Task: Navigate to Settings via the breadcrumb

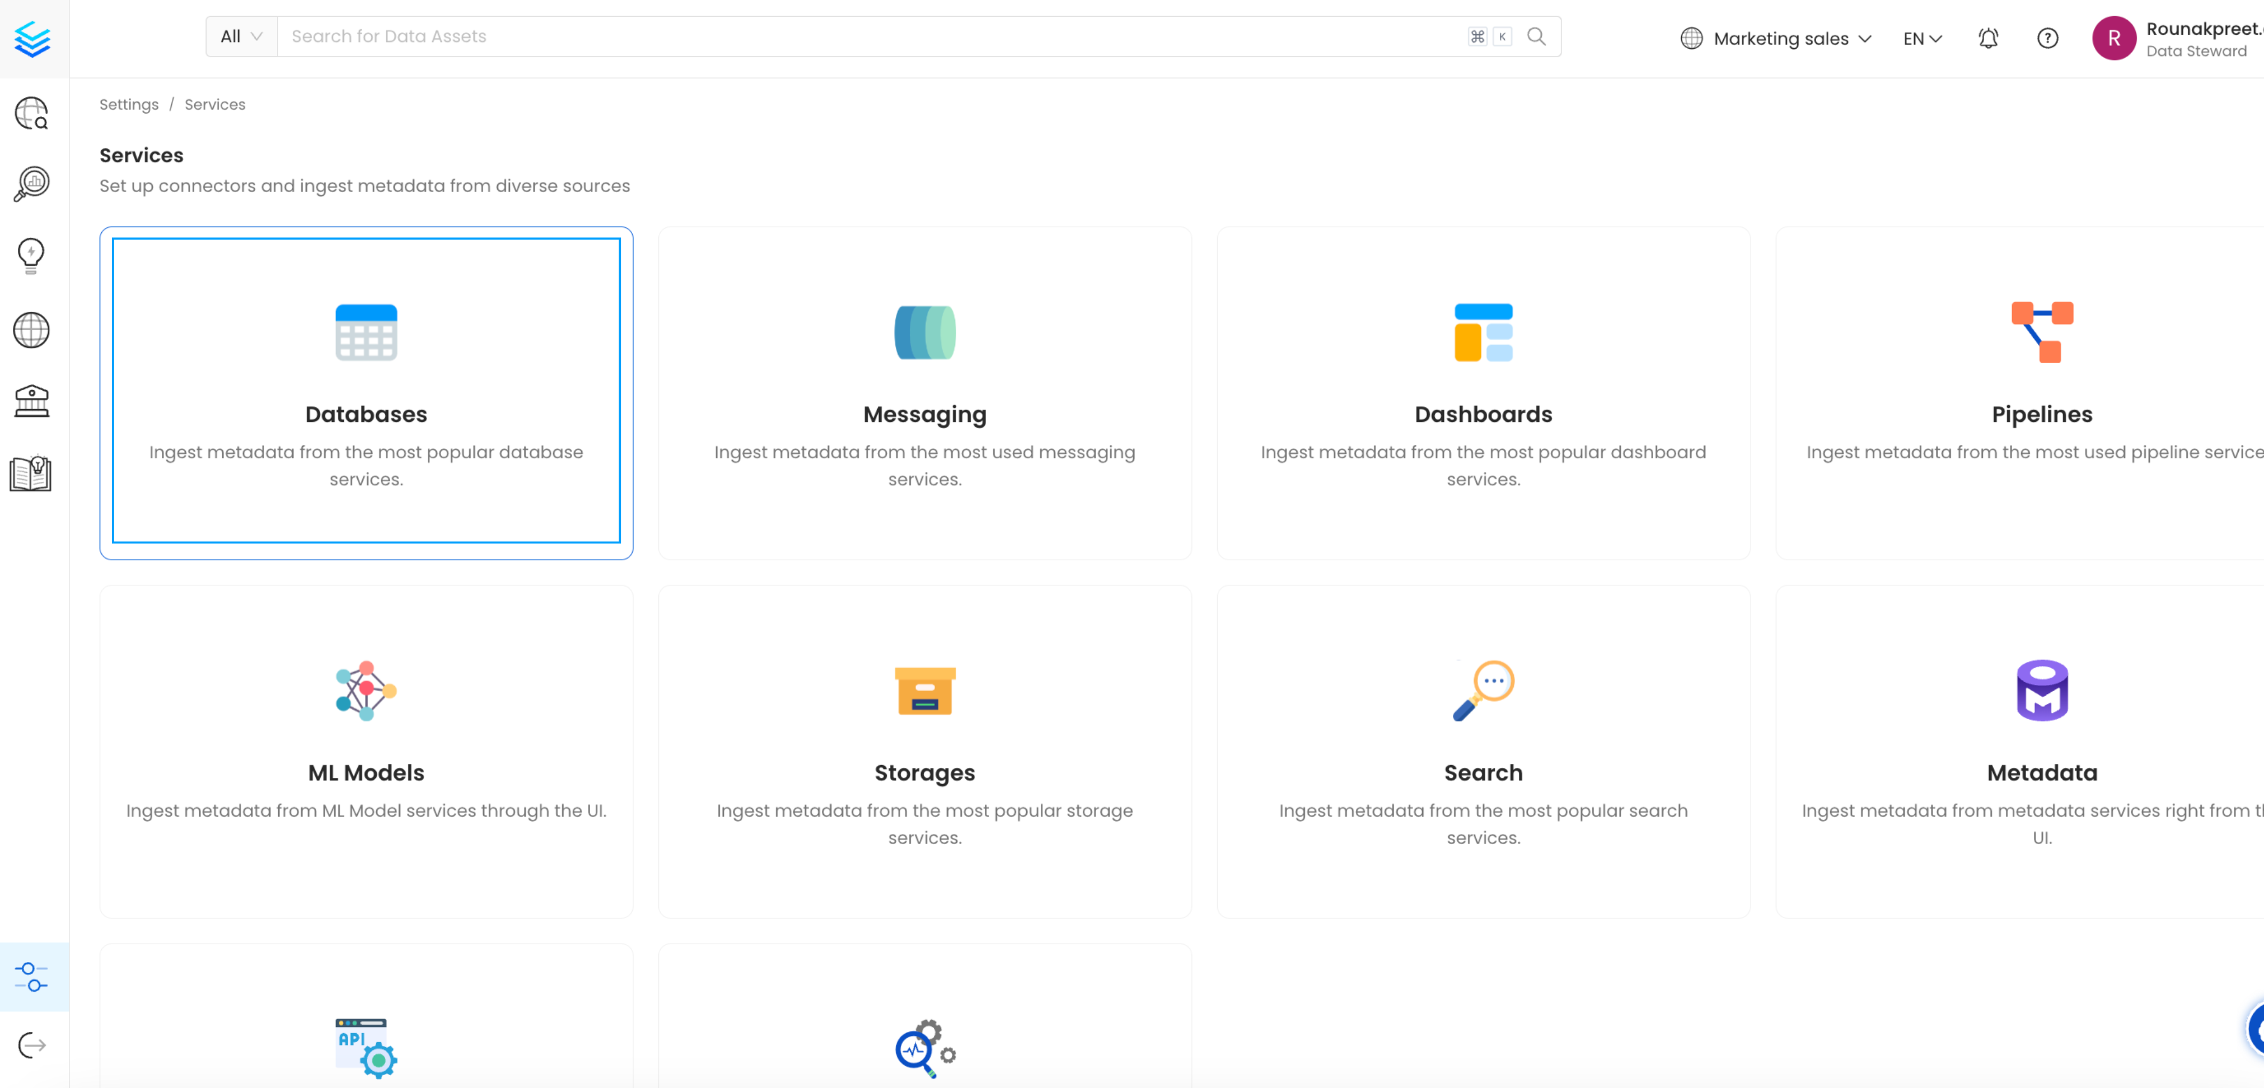Action: click(x=128, y=104)
